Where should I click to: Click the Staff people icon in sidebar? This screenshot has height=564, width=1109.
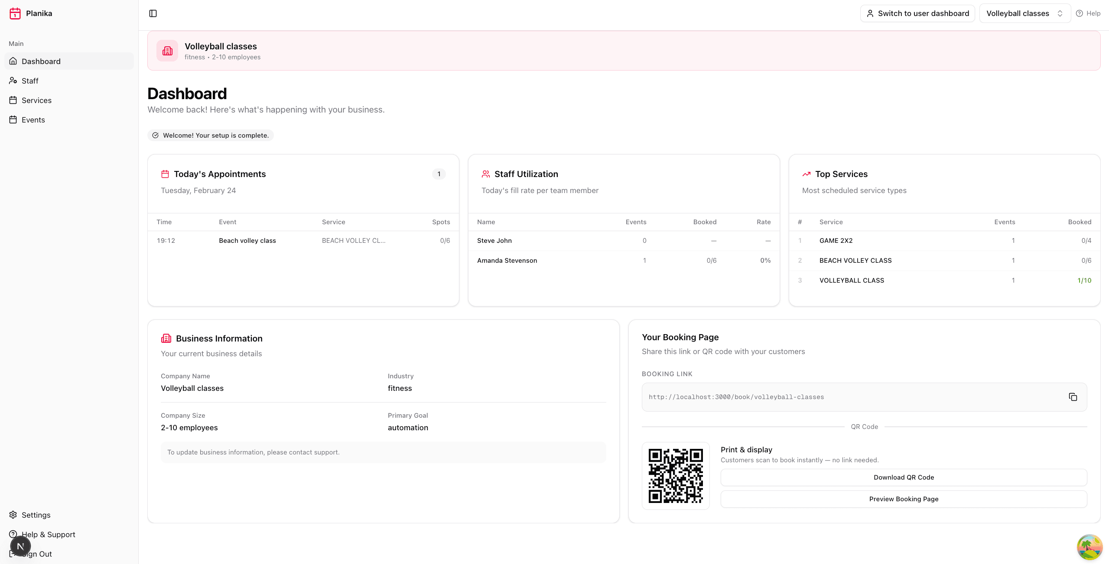[13, 81]
